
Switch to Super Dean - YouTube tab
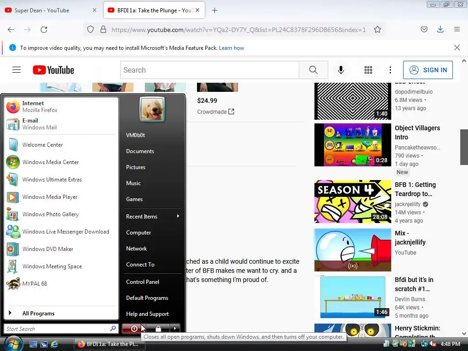tap(51, 11)
